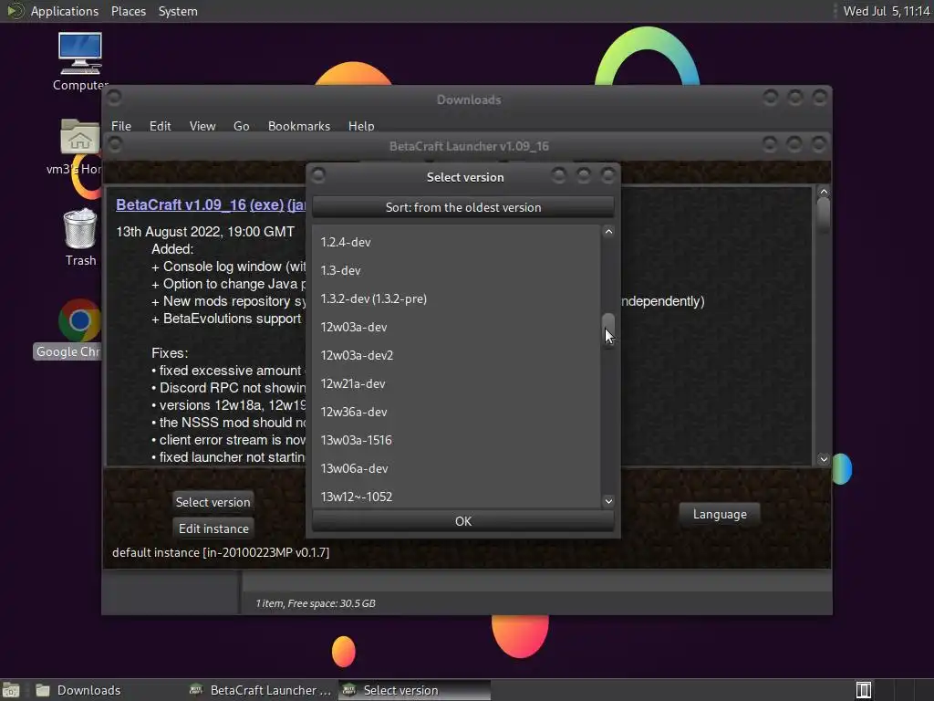Select version 1.2.4-dev
Screen dimensions: 934x701
(x=456, y=242)
